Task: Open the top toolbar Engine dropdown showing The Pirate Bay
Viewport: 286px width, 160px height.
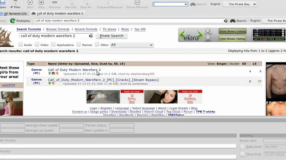Action: tap(240, 4)
